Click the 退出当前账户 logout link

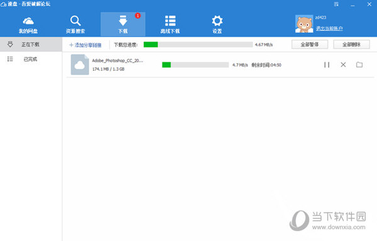point(329,28)
